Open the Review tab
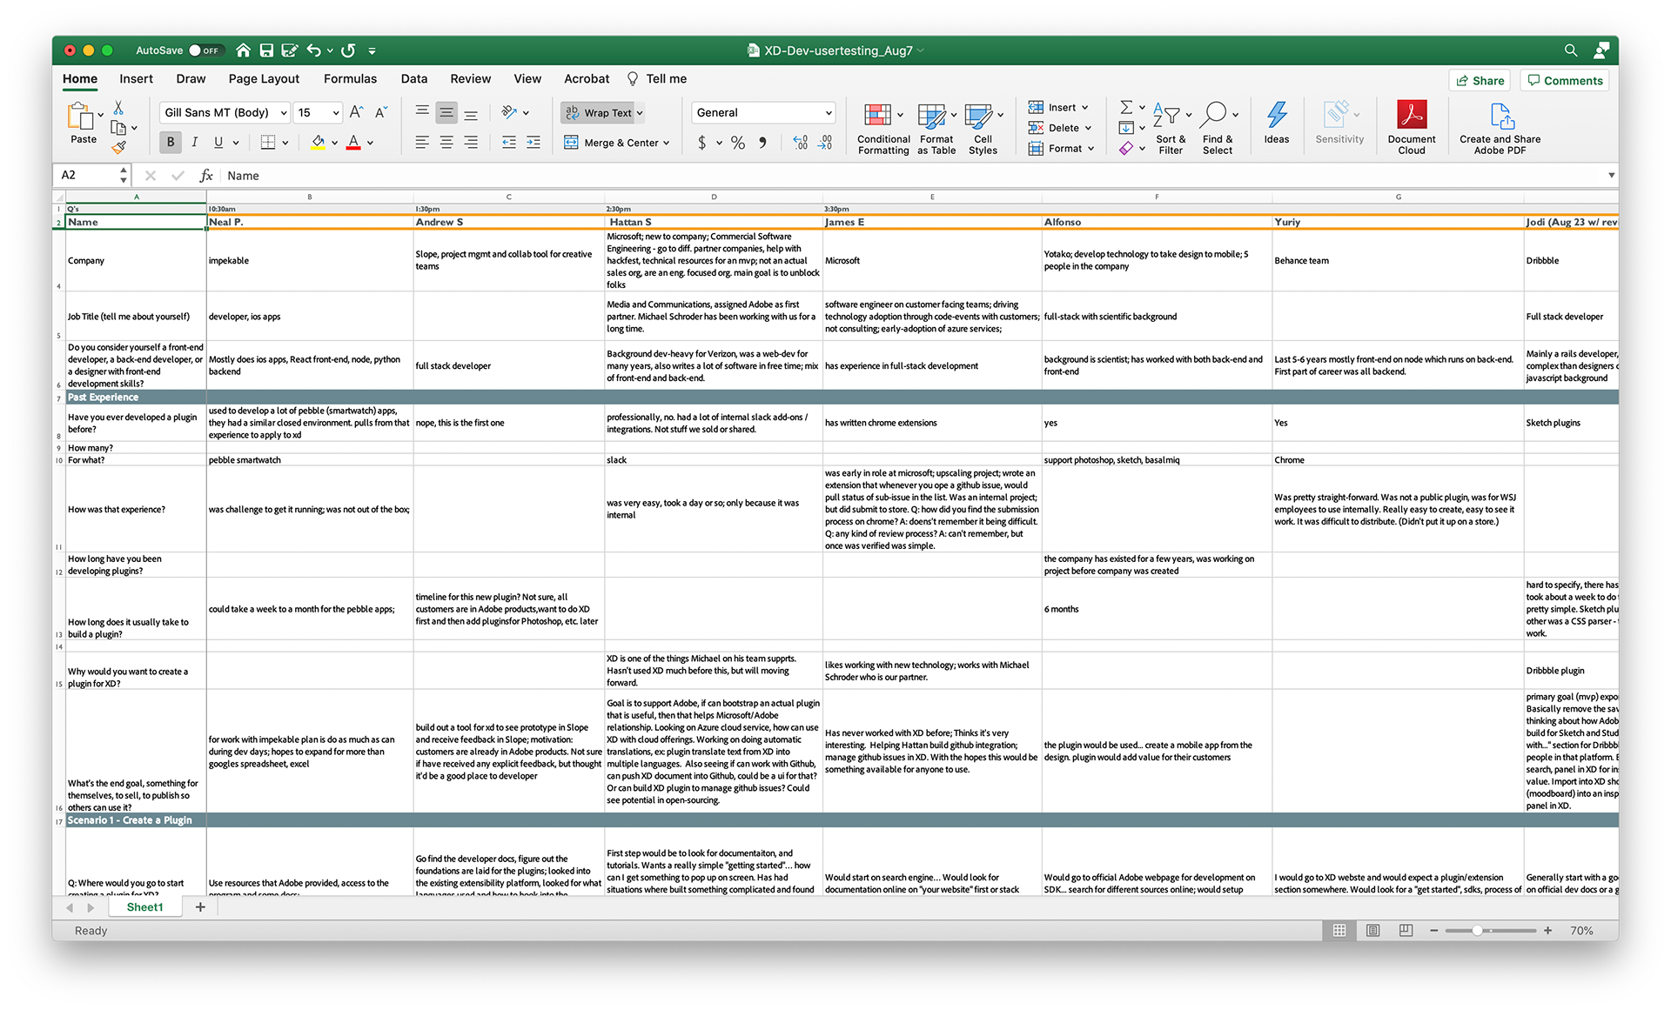The height and width of the screenshot is (1010, 1671). pos(470,78)
